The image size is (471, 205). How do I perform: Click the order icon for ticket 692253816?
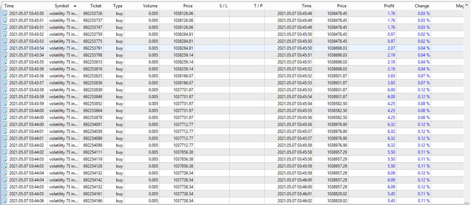5,69
